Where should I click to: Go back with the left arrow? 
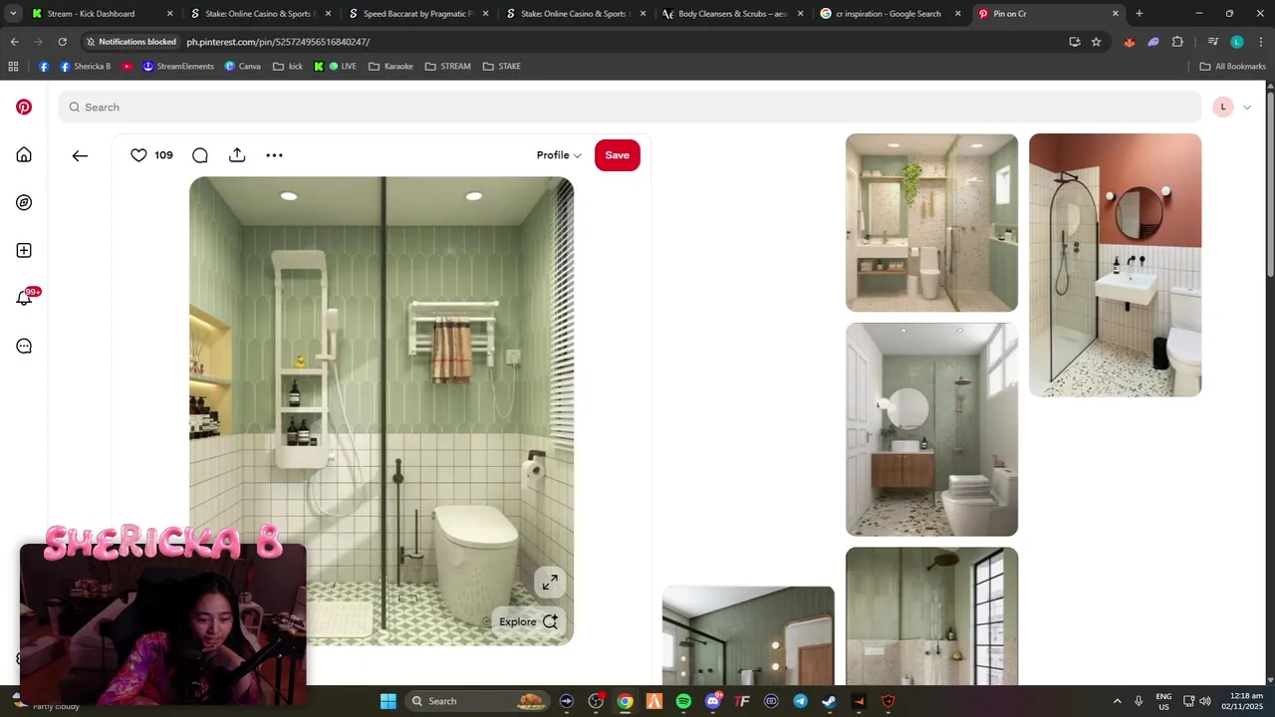80,155
